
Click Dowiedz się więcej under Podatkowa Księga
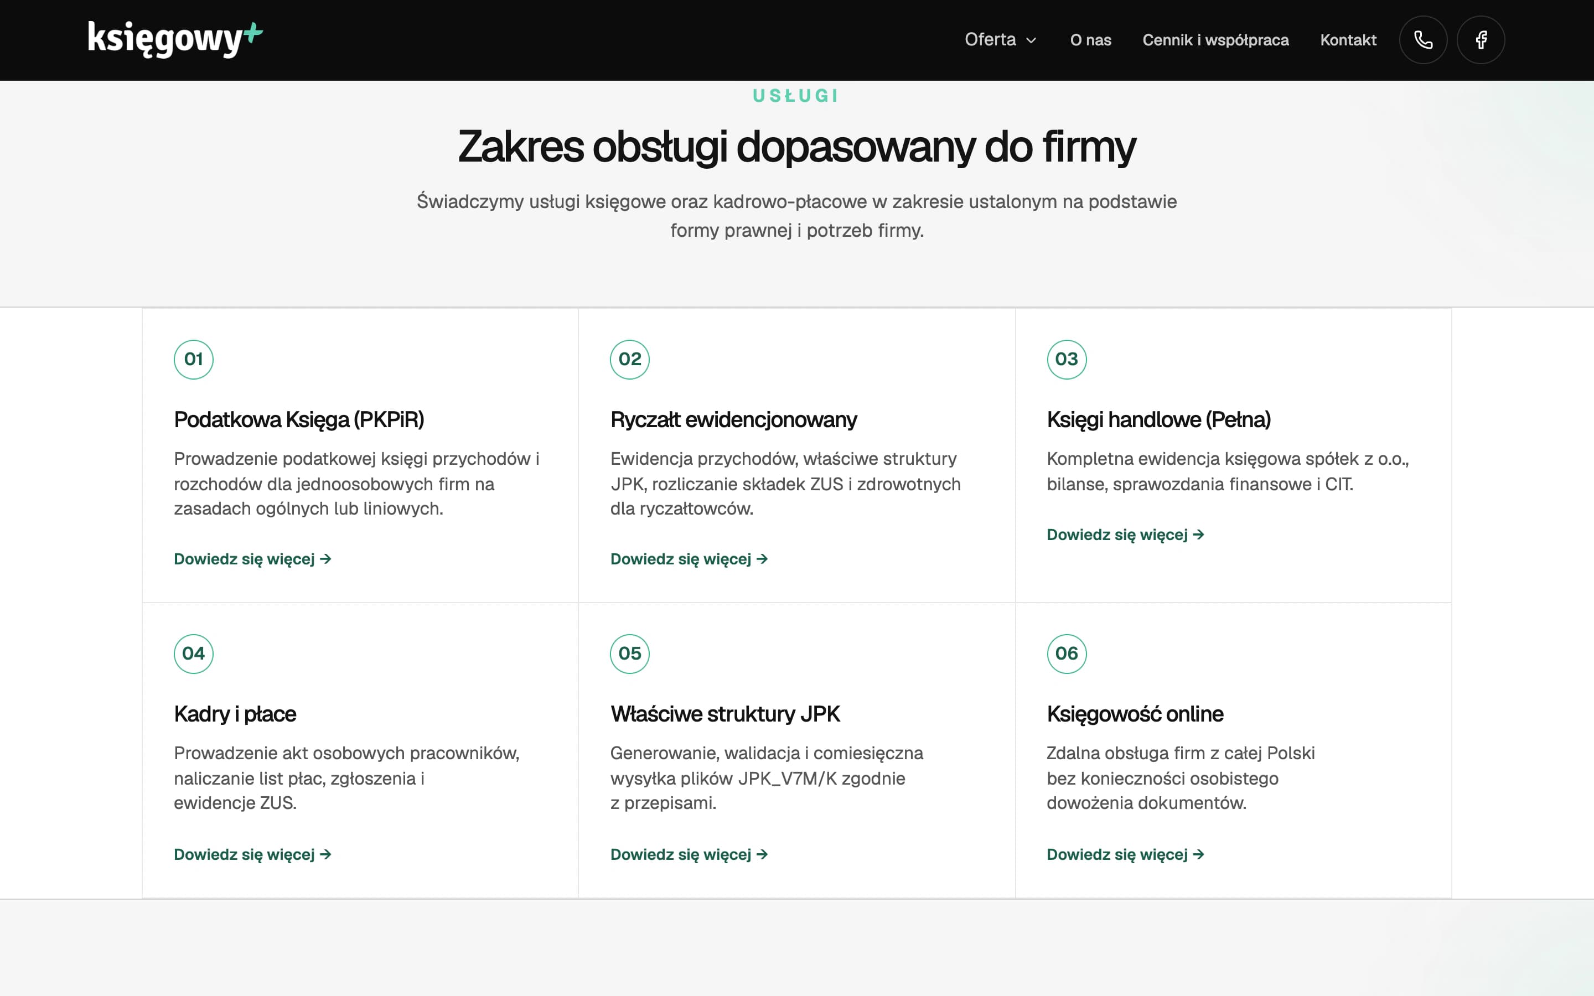(252, 559)
